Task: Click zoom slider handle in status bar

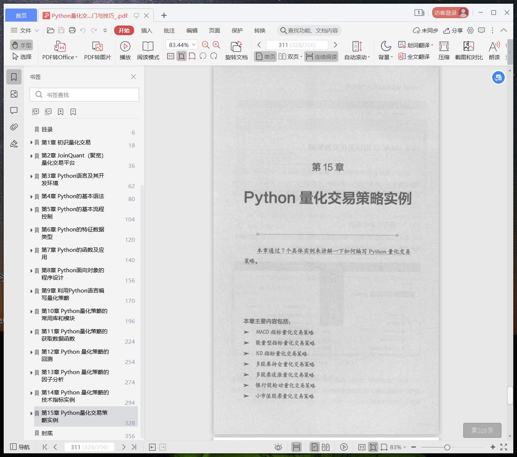Action: point(447,447)
